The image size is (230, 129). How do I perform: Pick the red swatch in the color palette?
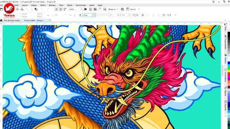[x=229, y=73]
